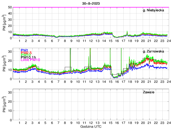Click the chart date title 30-8-2023

[90, 3]
